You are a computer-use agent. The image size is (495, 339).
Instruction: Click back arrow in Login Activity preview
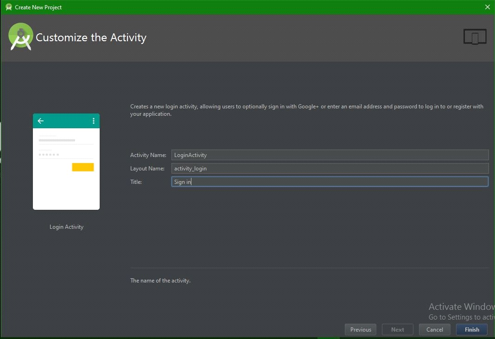[41, 121]
